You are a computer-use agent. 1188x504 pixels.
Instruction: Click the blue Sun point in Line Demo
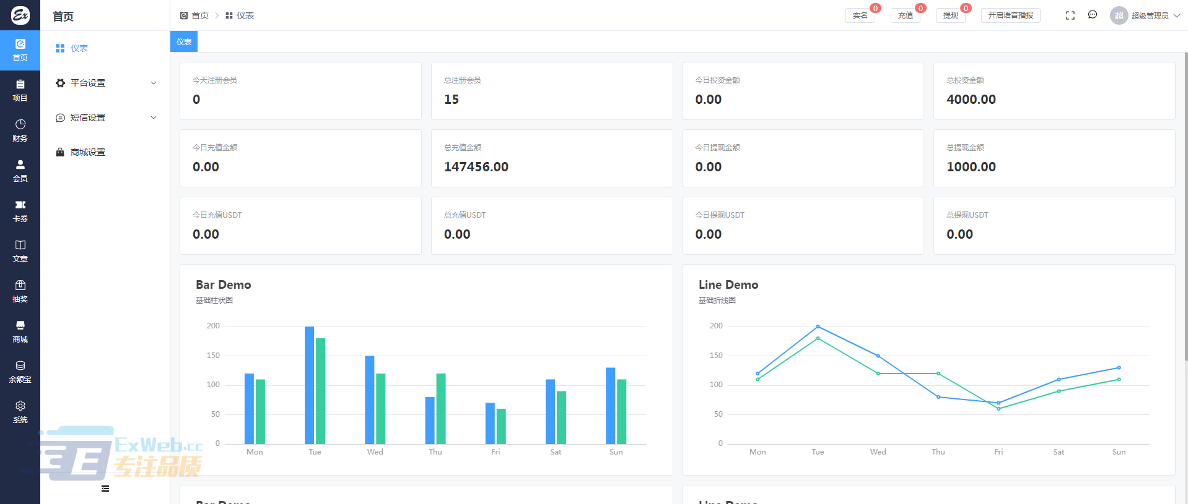[x=1119, y=368]
